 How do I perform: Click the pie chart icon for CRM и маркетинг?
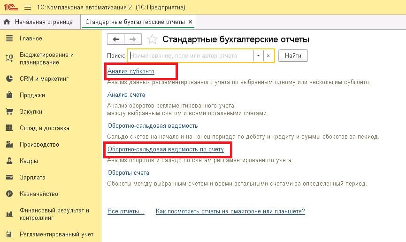[9, 78]
